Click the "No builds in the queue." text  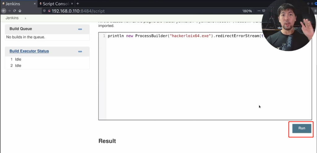(25, 37)
